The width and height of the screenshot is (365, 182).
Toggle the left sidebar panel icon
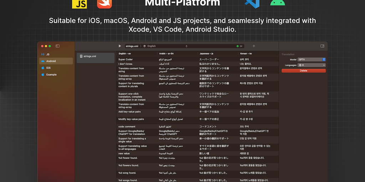click(57, 46)
